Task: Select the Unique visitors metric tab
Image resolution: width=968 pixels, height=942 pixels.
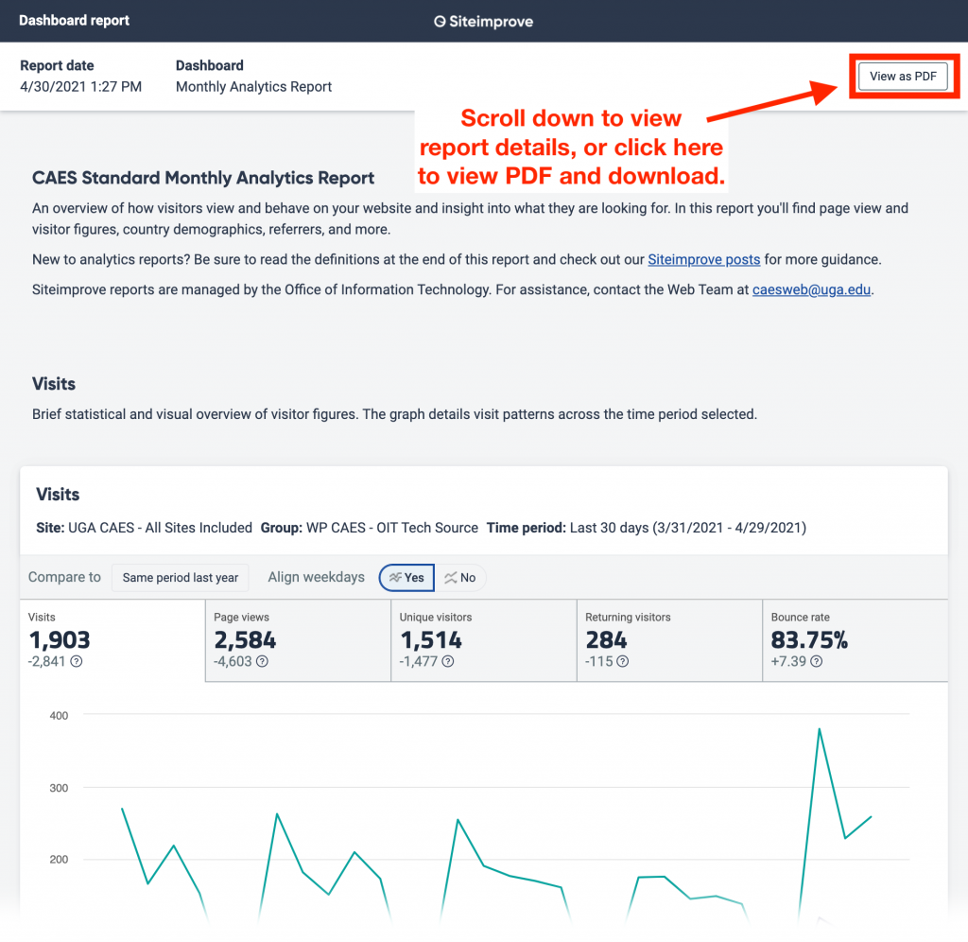Action: [x=484, y=640]
